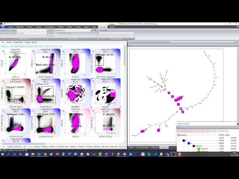
Task: Click the dark blue swatch for gate A
Action: [x=184, y=141]
